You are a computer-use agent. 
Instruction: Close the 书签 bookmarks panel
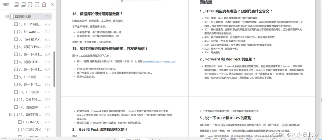click(x=52, y=4)
